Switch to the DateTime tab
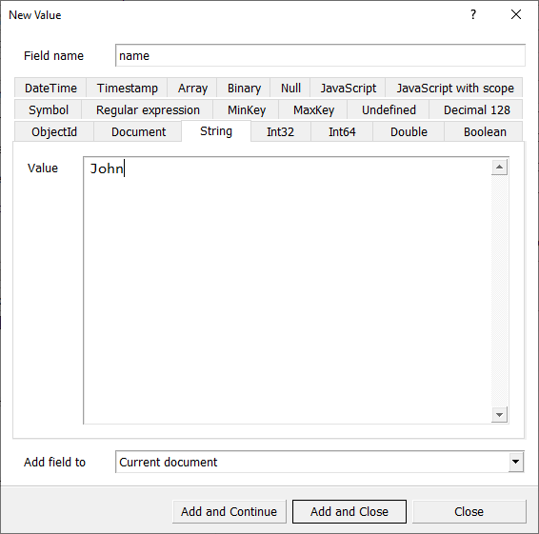The height and width of the screenshot is (534, 539). (50, 88)
